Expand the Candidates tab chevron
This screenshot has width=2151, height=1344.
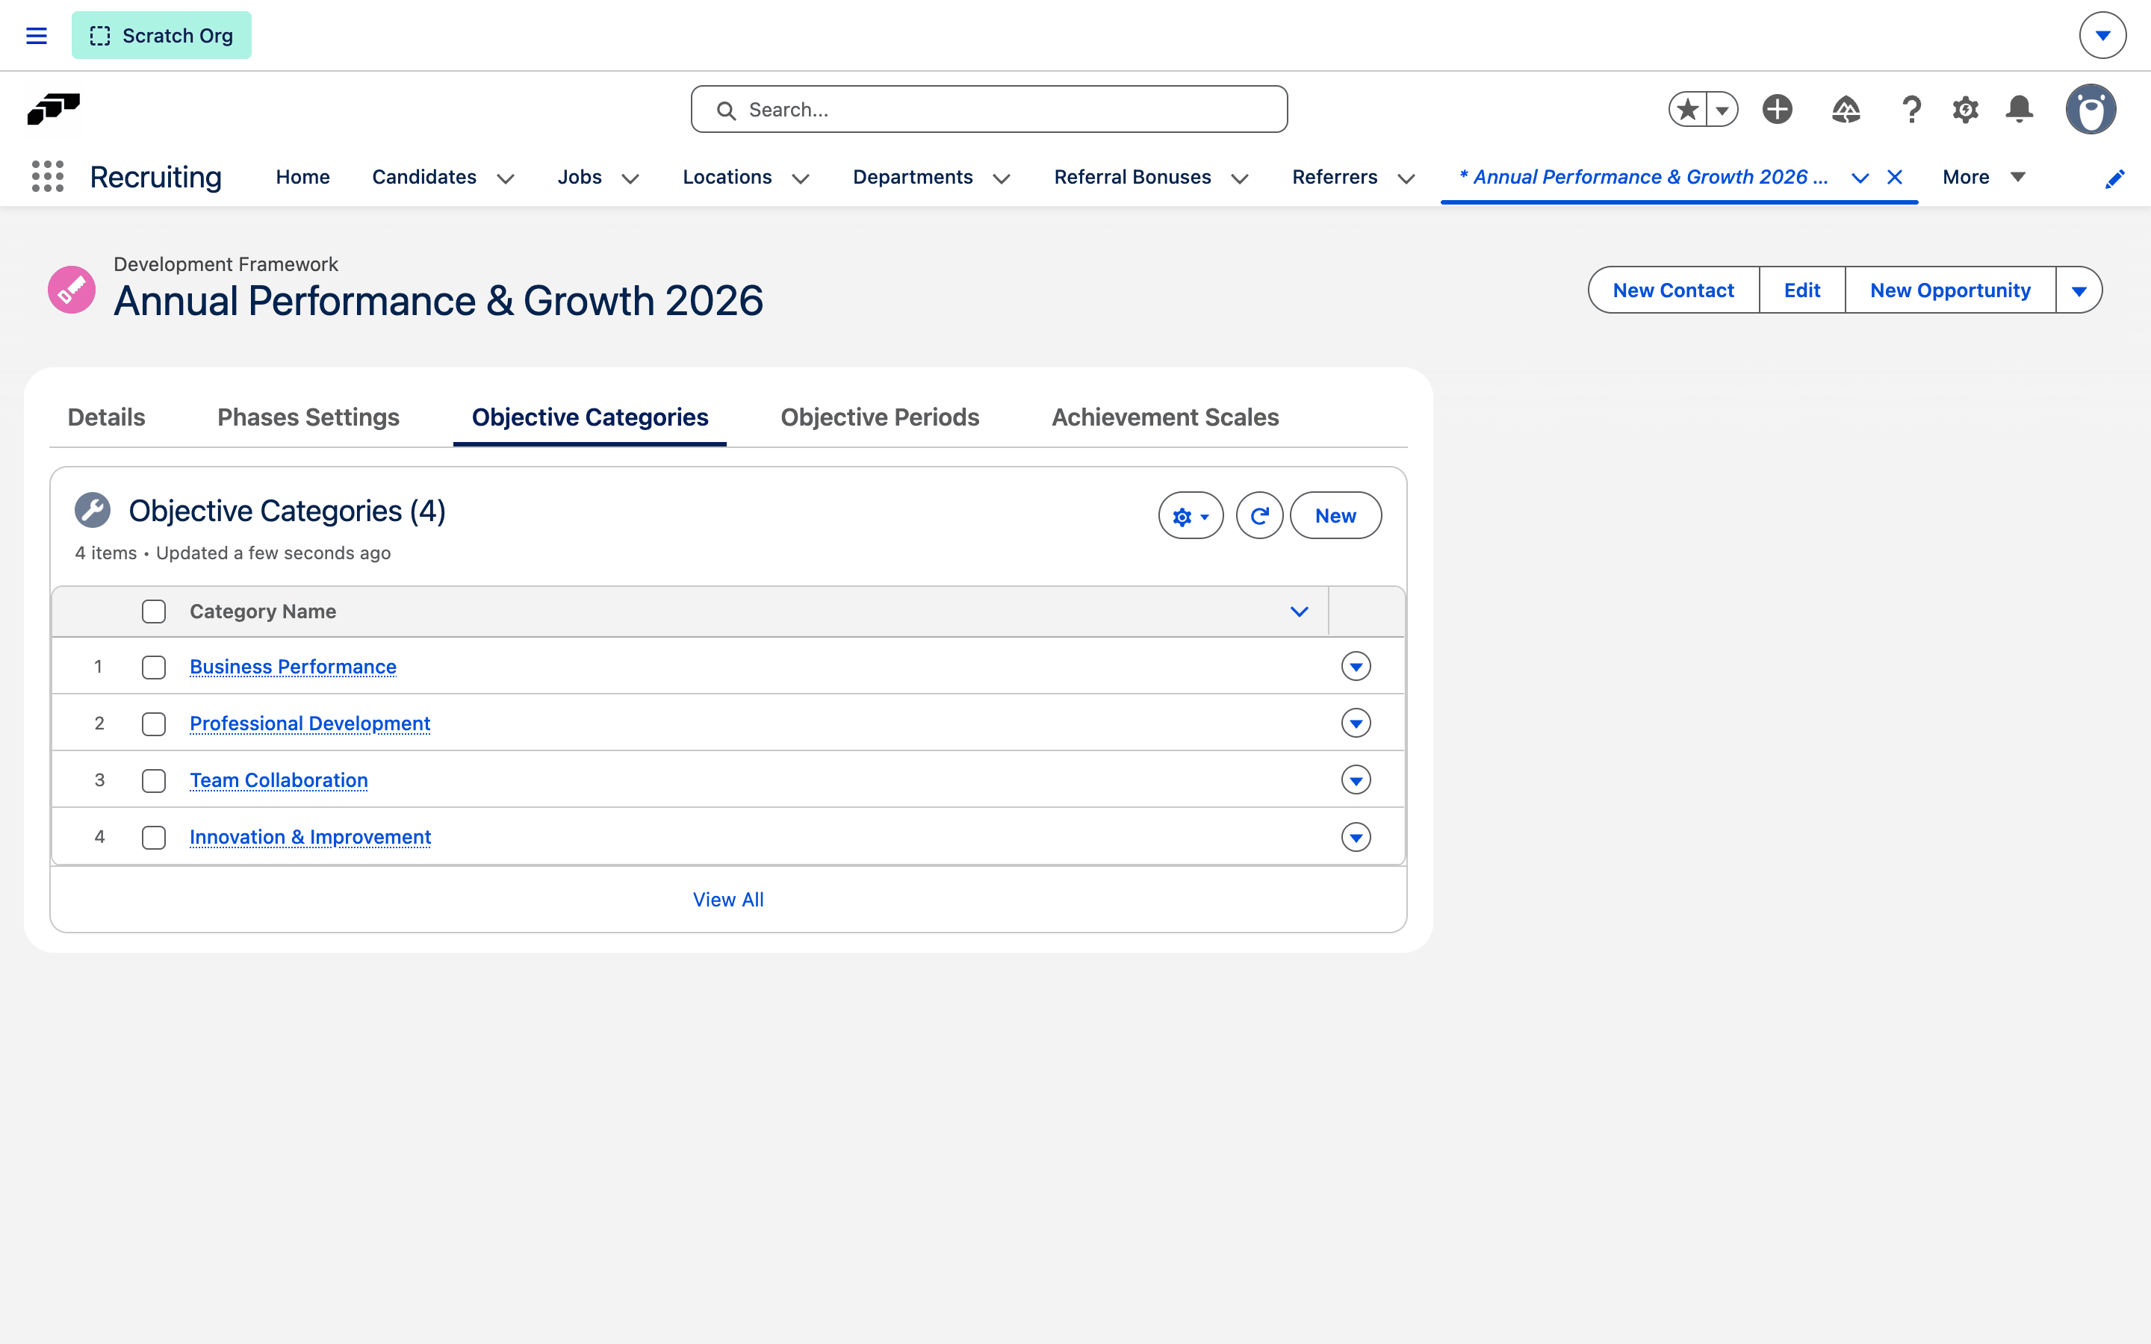[x=506, y=178]
